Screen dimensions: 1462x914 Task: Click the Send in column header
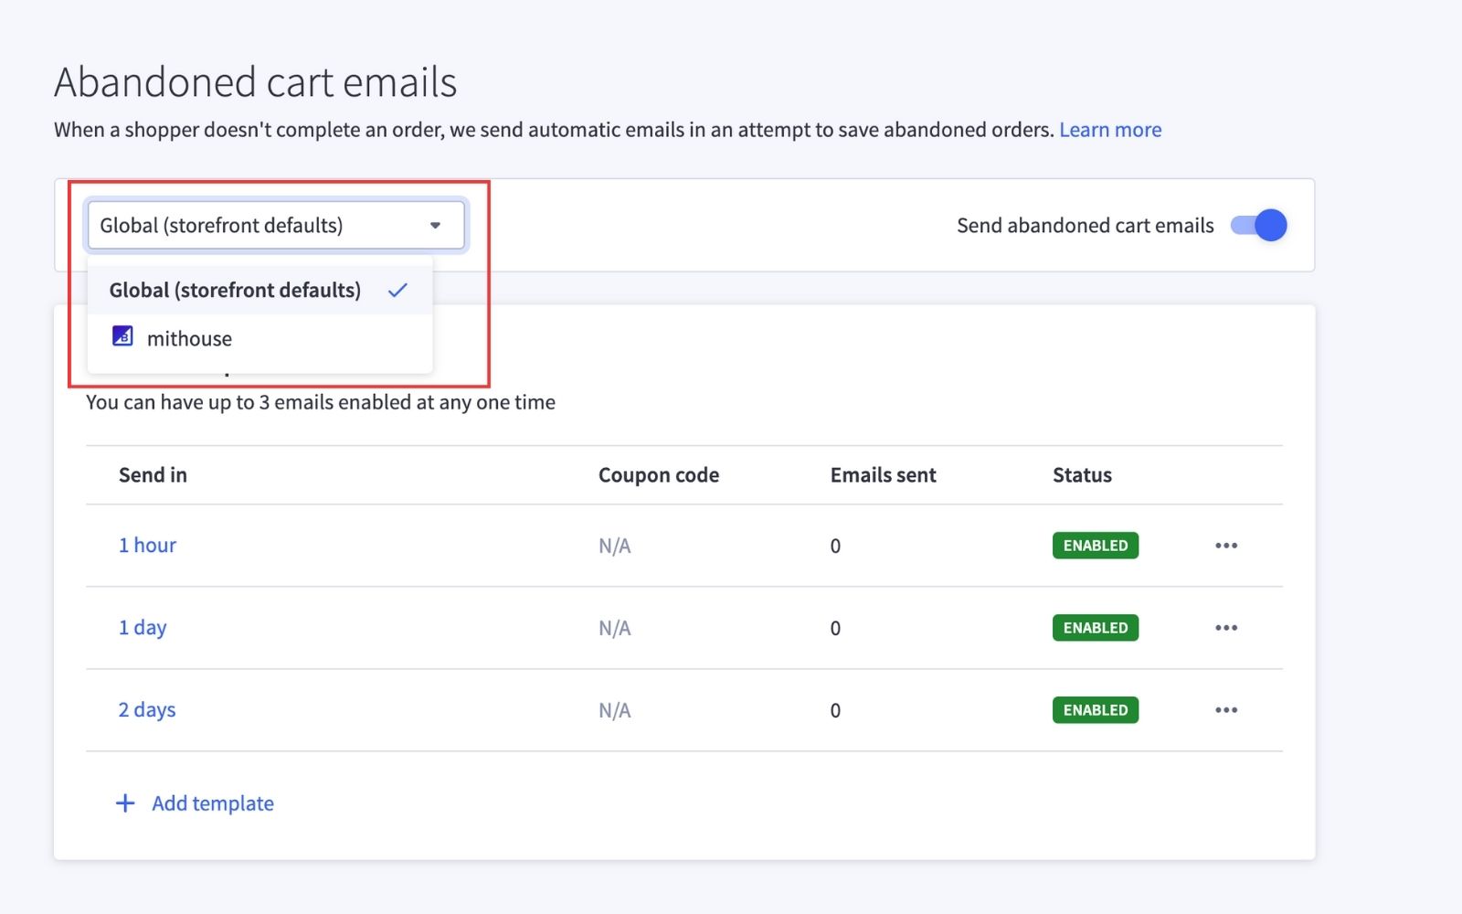(x=153, y=475)
